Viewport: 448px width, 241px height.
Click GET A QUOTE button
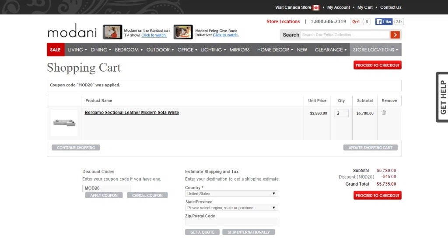pos(202,232)
